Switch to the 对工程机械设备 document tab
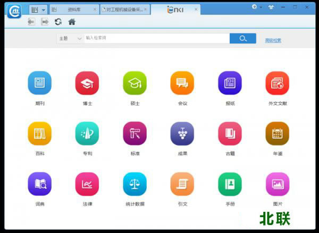This screenshot has height=233, width=319. 124,10
